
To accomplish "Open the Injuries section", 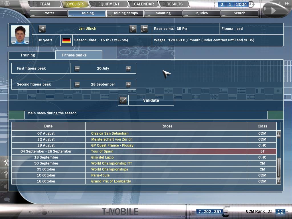I will click(201, 13).
